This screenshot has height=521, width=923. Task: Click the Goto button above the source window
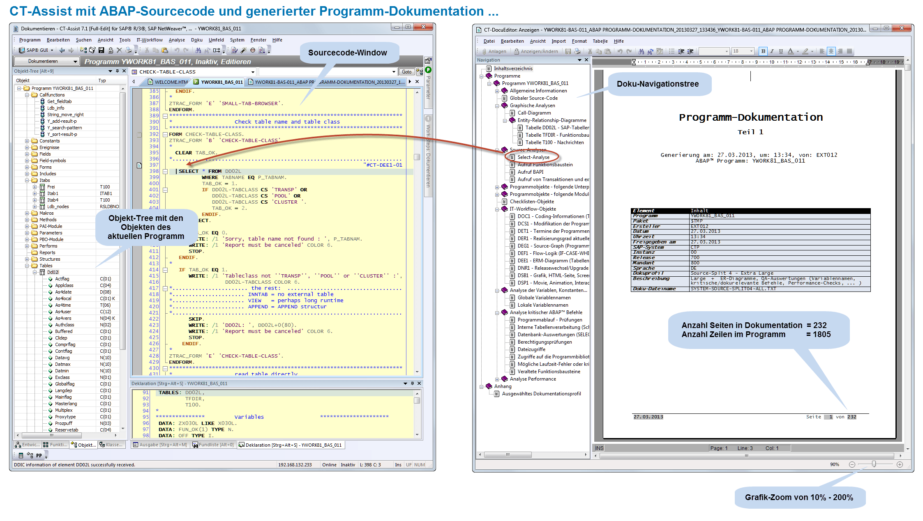pos(406,71)
